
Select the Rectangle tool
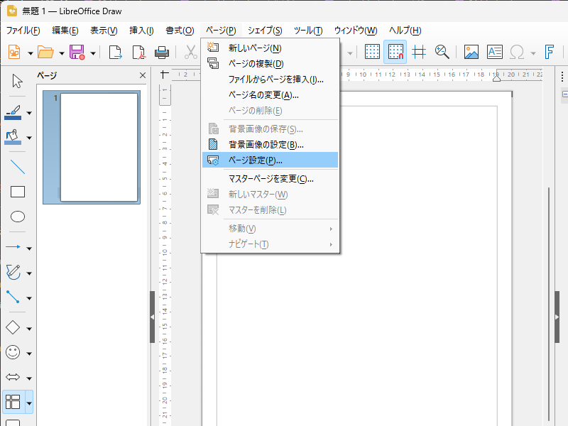pos(17,192)
